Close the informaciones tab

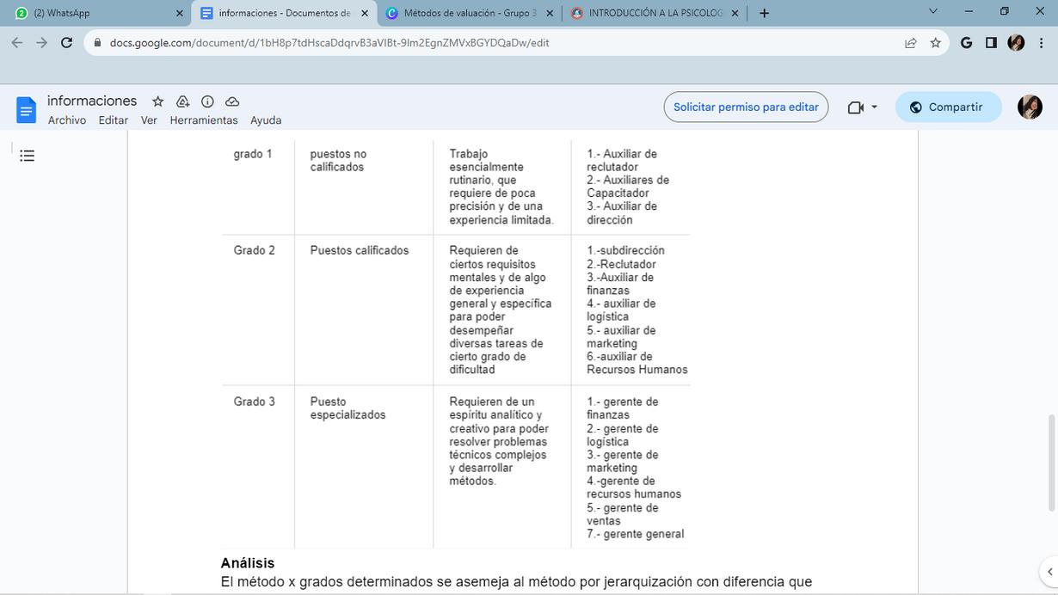pos(365,13)
